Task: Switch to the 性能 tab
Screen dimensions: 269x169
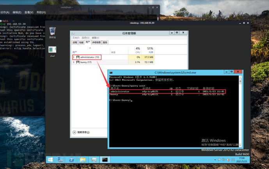Action: click(81, 42)
